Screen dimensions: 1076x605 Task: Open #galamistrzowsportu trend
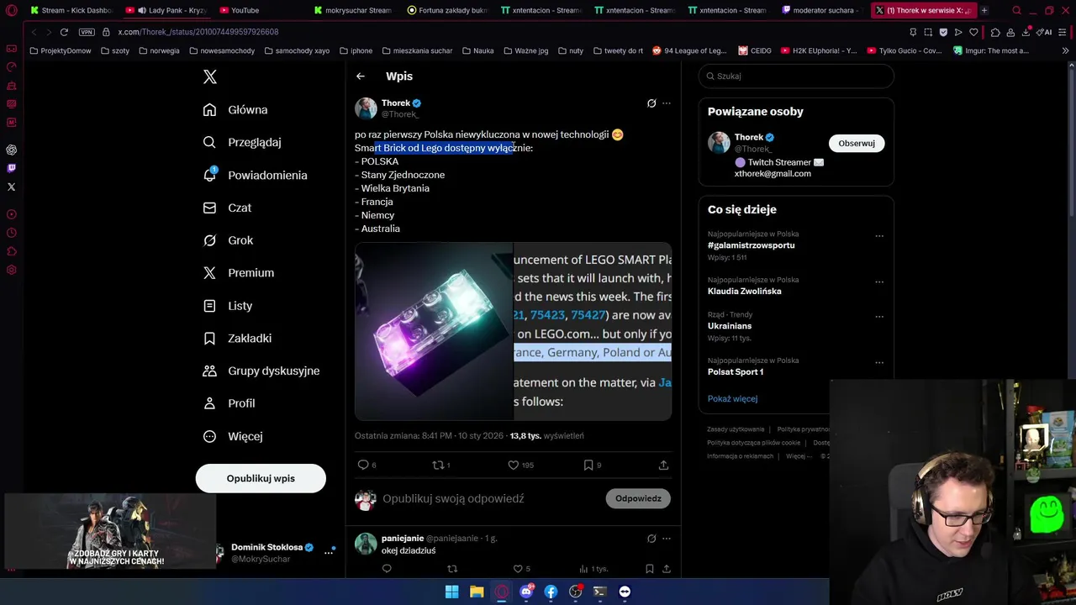click(x=751, y=245)
